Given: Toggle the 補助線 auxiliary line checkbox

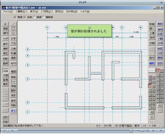Looking at the screenshot, I should pos(43,17).
